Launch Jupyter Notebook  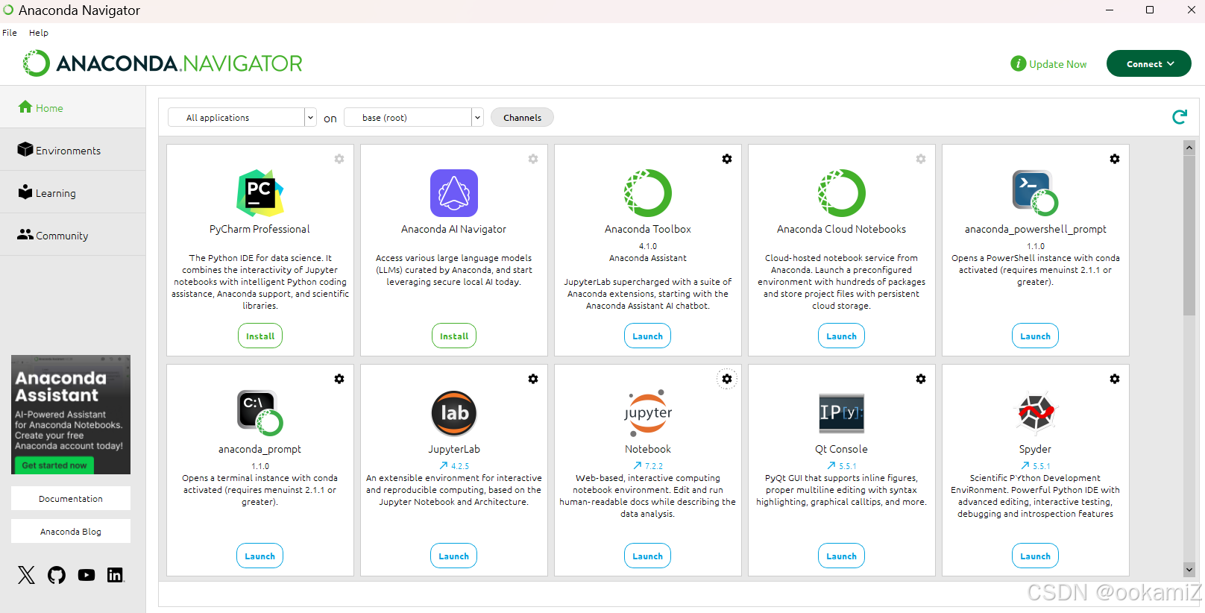[x=648, y=556]
